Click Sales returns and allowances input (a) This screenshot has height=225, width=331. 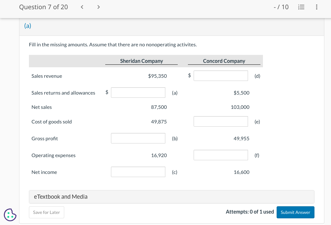pyautogui.click(x=138, y=92)
